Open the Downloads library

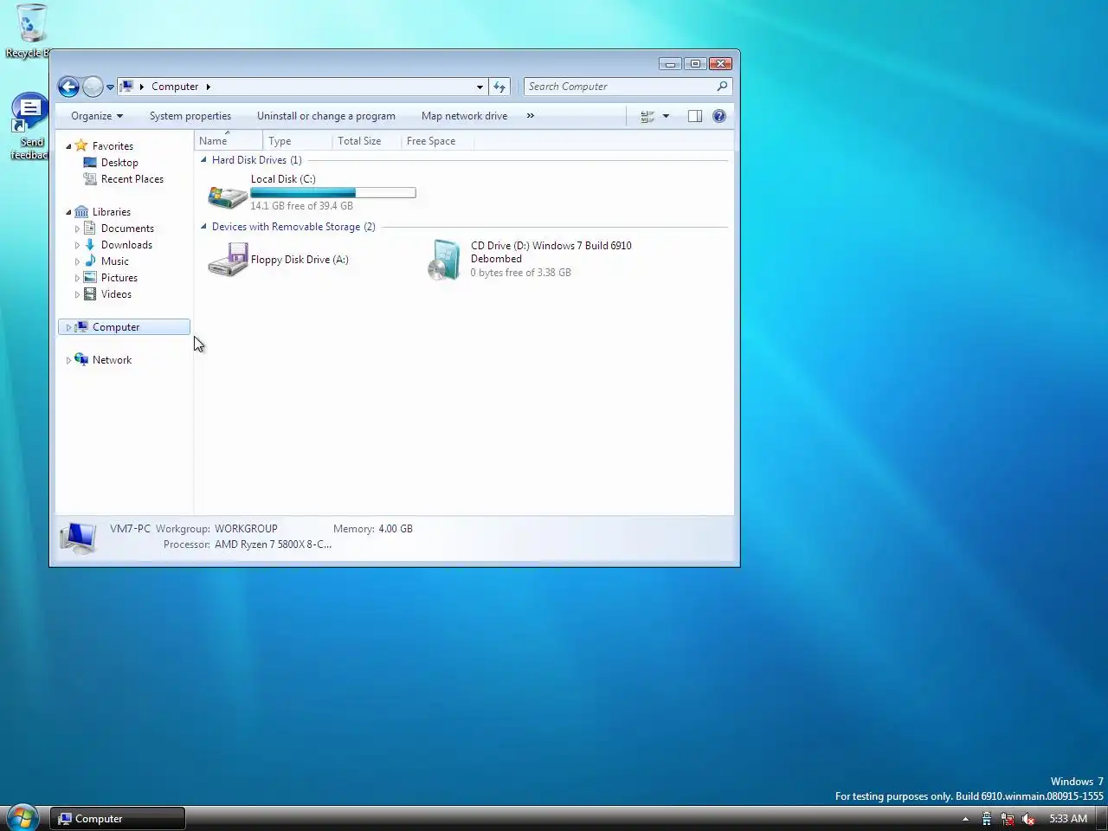[x=126, y=245]
